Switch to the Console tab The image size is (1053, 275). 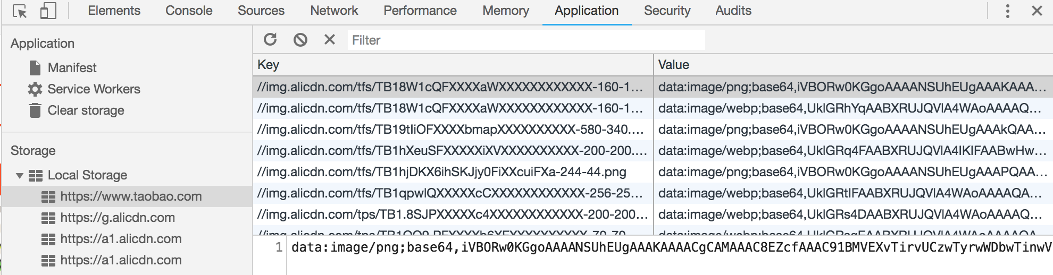189,11
